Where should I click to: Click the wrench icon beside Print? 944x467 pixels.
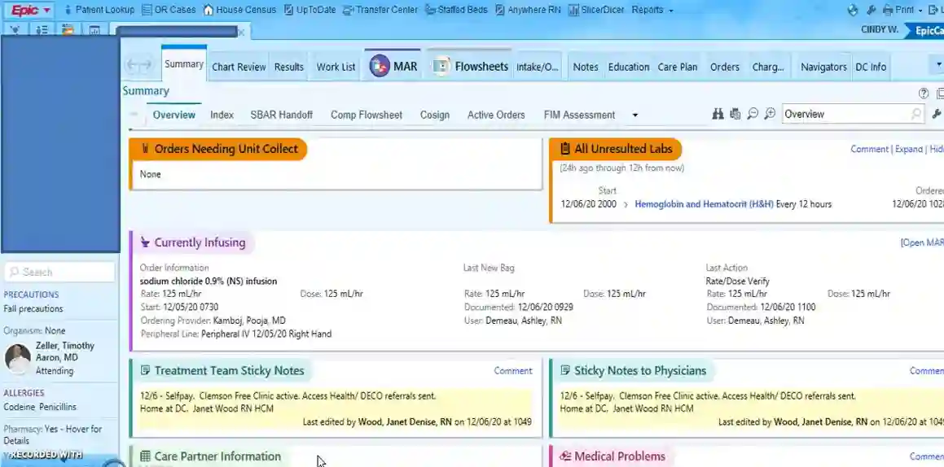pos(872,10)
